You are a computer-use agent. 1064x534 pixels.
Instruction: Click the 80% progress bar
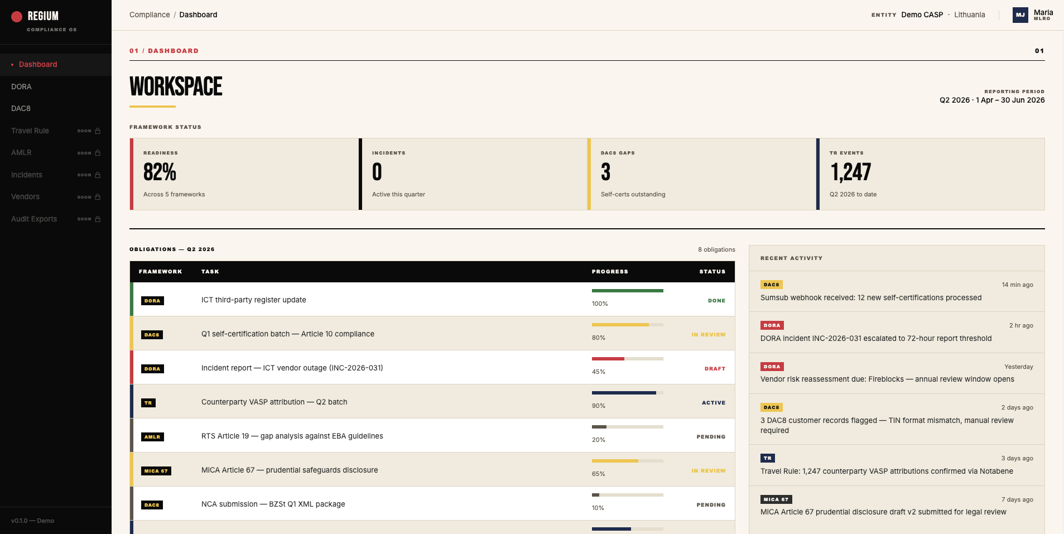click(x=628, y=325)
